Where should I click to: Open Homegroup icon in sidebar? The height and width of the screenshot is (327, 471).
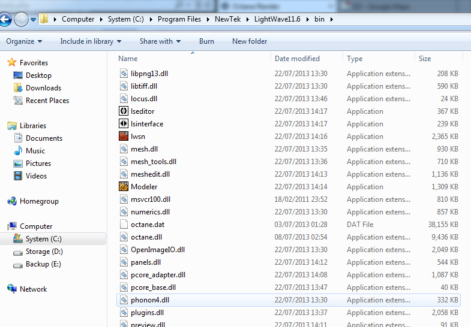pos(12,201)
